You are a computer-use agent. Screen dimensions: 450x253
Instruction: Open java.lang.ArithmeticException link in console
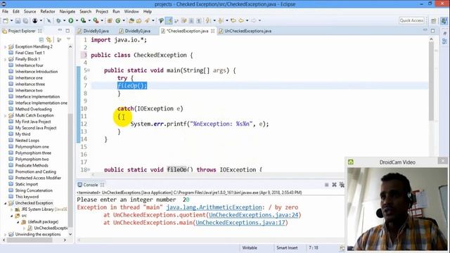[214, 207]
